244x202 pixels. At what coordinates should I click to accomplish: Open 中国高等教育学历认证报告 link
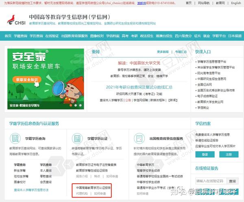(94, 188)
